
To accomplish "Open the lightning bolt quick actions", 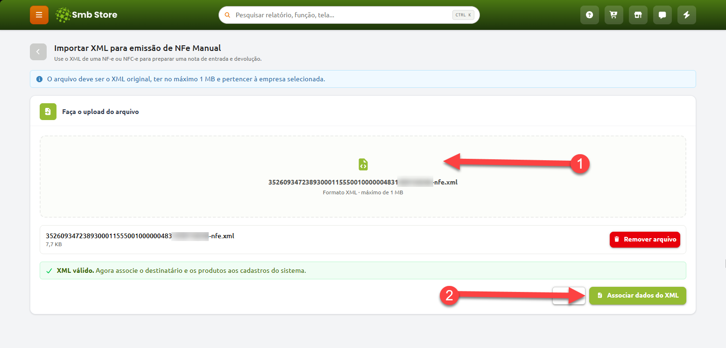I will pos(687,15).
